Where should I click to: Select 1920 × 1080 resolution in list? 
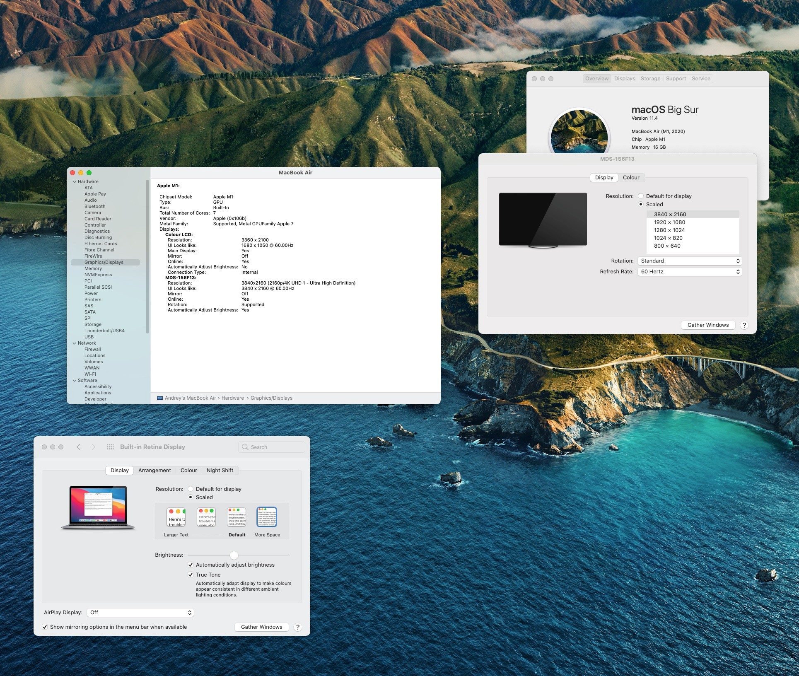tap(693, 222)
